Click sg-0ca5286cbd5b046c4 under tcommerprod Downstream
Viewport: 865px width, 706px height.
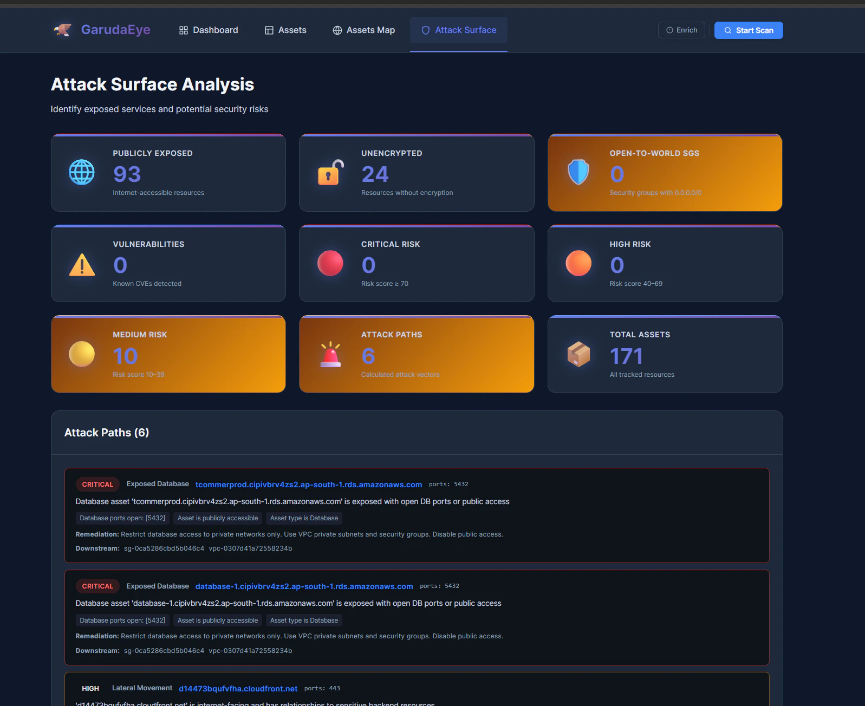click(x=164, y=548)
